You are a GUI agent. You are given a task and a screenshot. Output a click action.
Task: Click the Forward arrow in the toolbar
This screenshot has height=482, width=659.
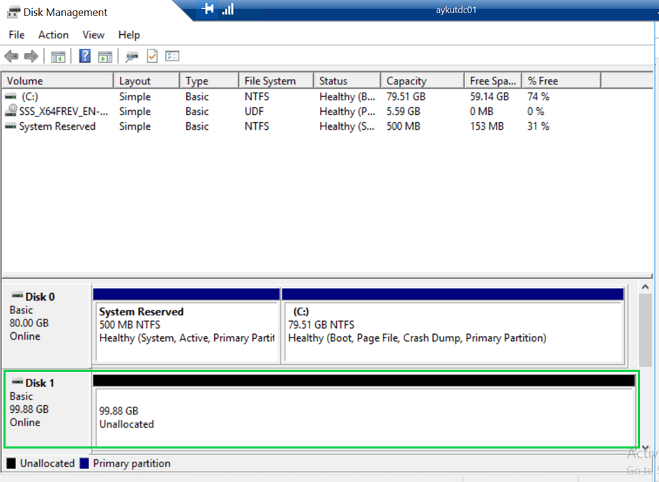click(31, 57)
